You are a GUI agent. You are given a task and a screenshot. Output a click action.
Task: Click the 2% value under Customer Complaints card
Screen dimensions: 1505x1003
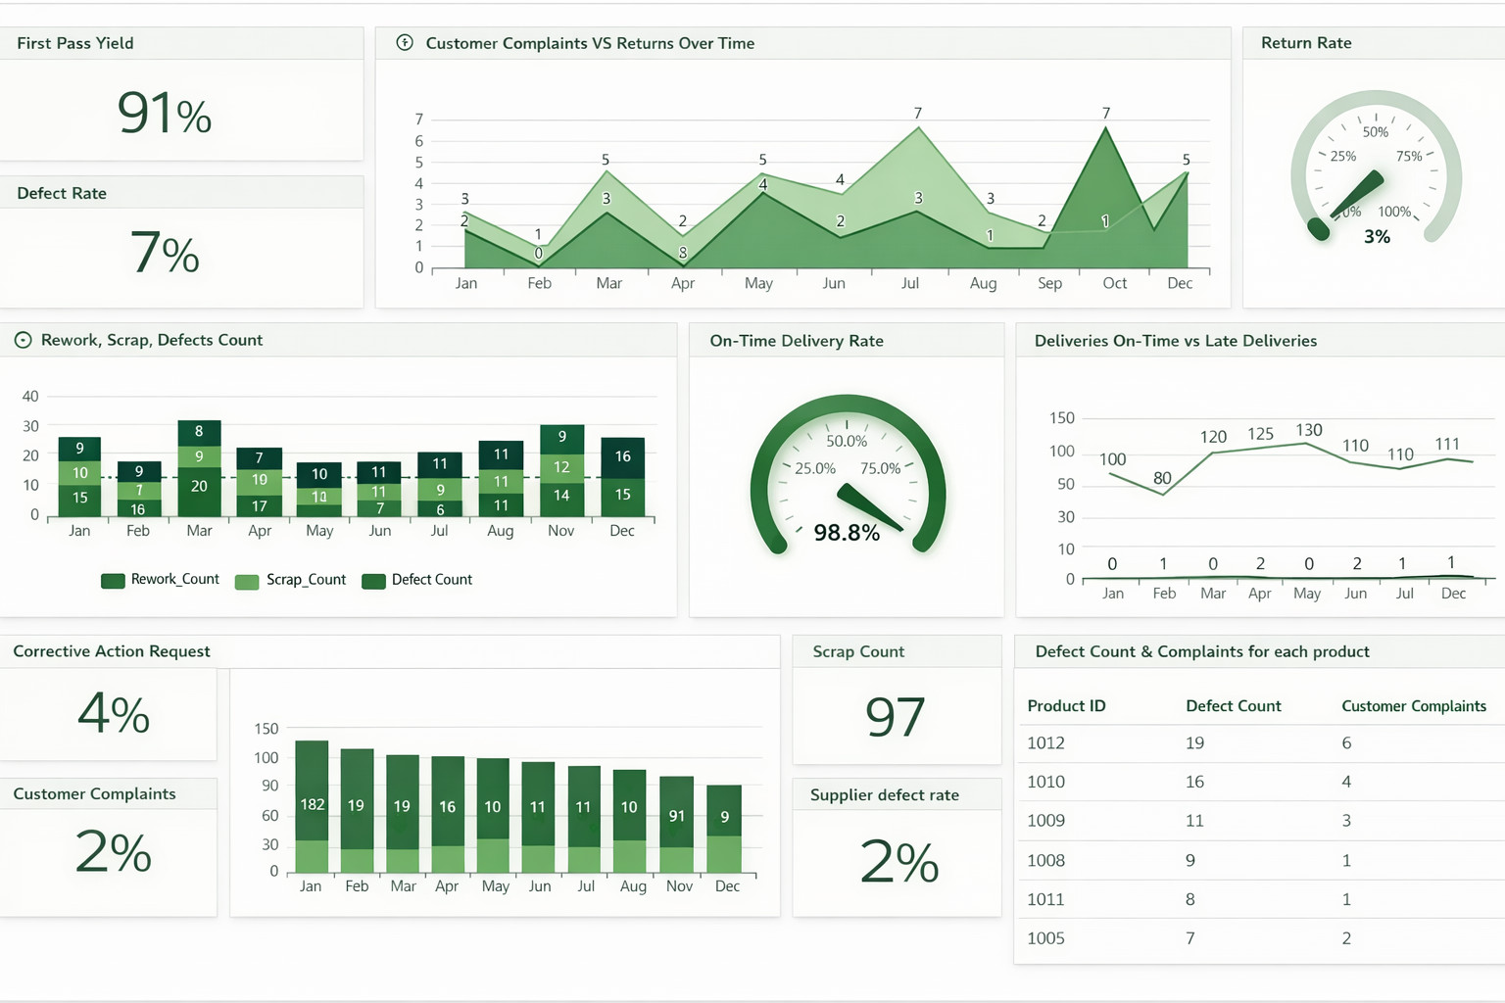coord(114,852)
